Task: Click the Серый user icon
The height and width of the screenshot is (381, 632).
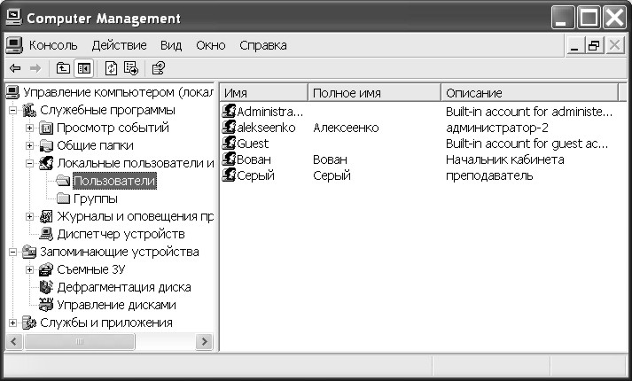Action: pyautogui.click(x=229, y=175)
